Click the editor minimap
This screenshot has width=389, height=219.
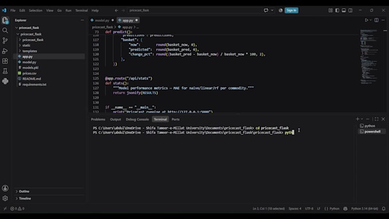369,57
